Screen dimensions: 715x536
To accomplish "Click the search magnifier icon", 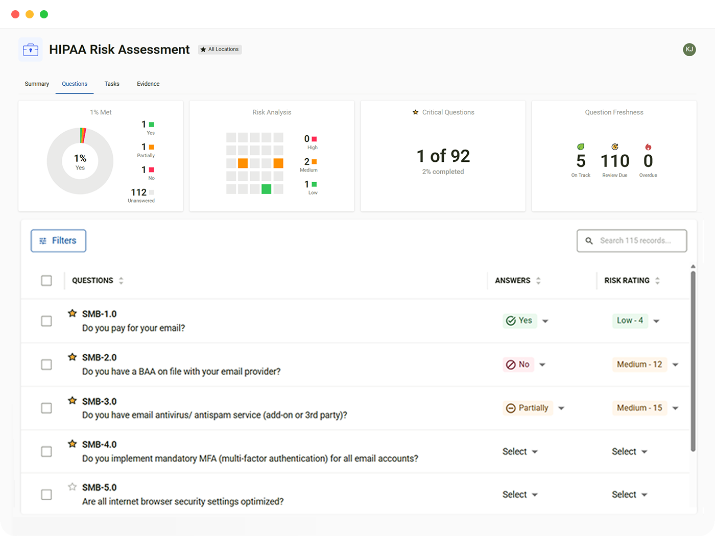I will tap(589, 241).
